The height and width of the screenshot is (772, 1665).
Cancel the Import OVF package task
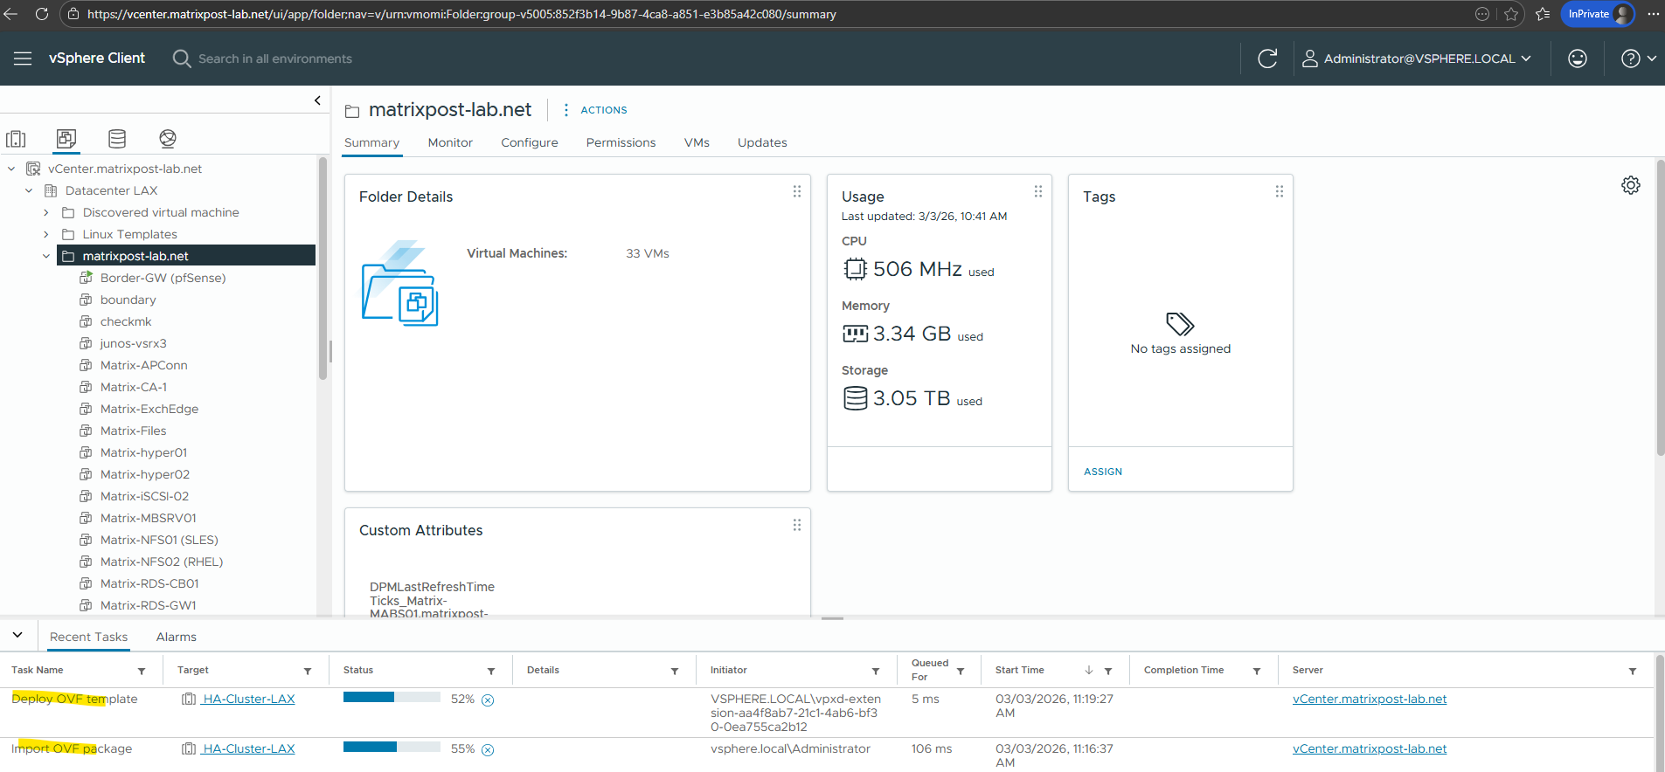pos(488,750)
